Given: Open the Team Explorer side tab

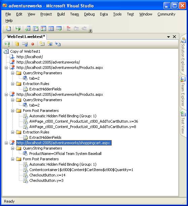Looking at the screenshot, I should pyautogui.click(x=183, y=91).
